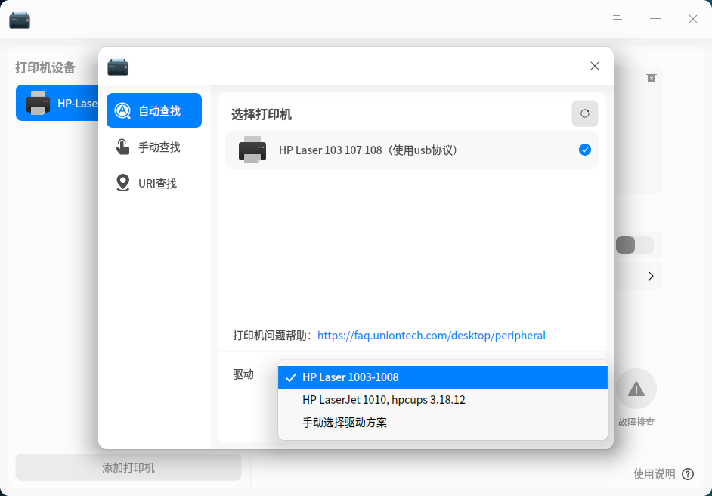Click the 选择打印机 heading
The height and width of the screenshot is (496, 712).
[x=262, y=114]
